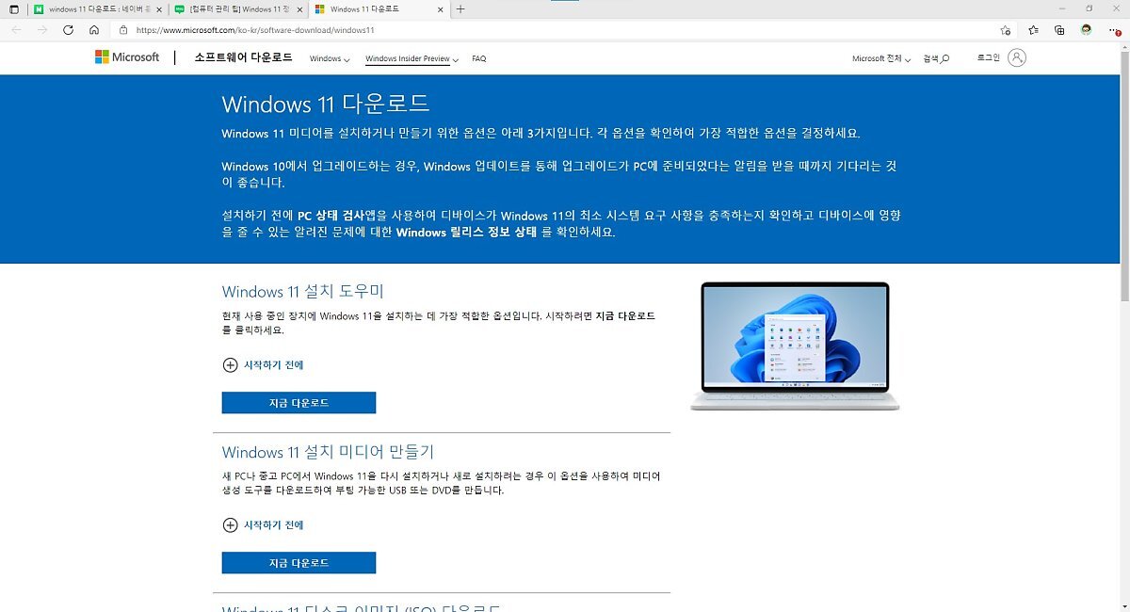View site info via the lock icon
1130x612 pixels.
(123, 30)
